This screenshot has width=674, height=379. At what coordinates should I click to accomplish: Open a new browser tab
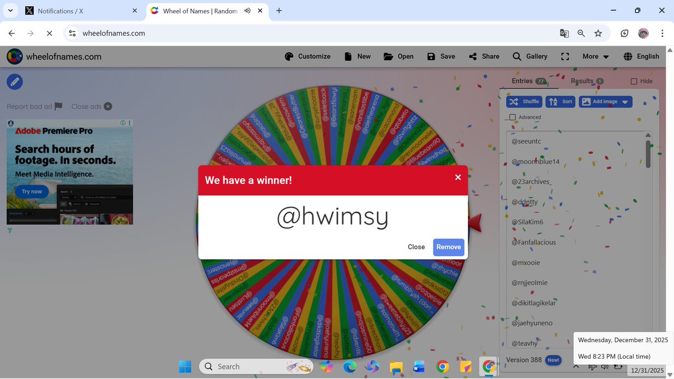click(279, 11)
